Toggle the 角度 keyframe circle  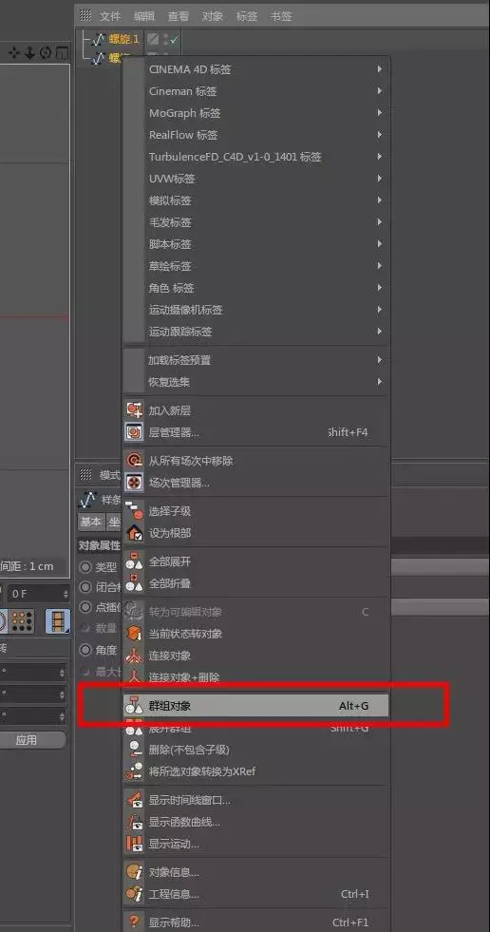85,650
